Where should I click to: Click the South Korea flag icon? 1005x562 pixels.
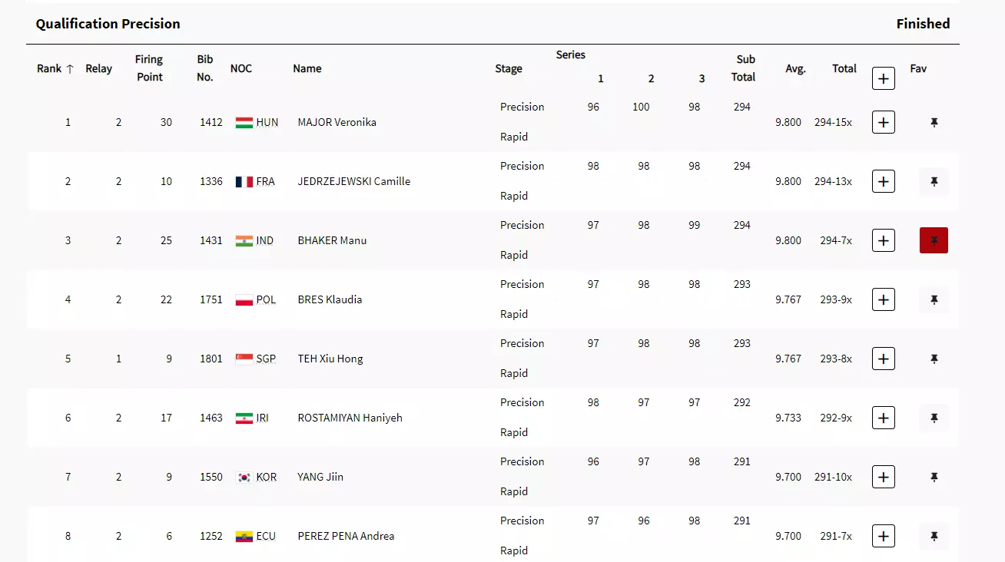coord(244,477)
